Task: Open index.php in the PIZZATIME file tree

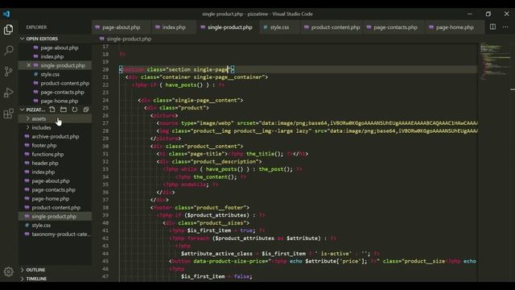Action: tap(55, 172)
